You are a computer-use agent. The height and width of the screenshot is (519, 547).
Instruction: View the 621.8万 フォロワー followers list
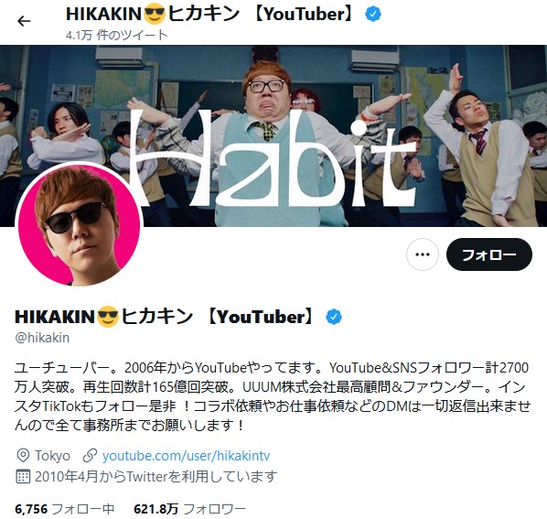pos(189,509)
